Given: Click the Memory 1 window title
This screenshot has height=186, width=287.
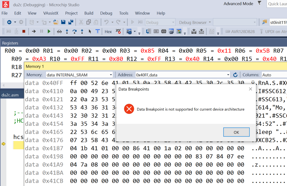Looking at the screenshot, I should 35,67.
